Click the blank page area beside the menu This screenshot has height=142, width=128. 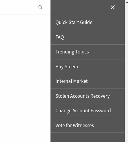(x=25, y=84)
